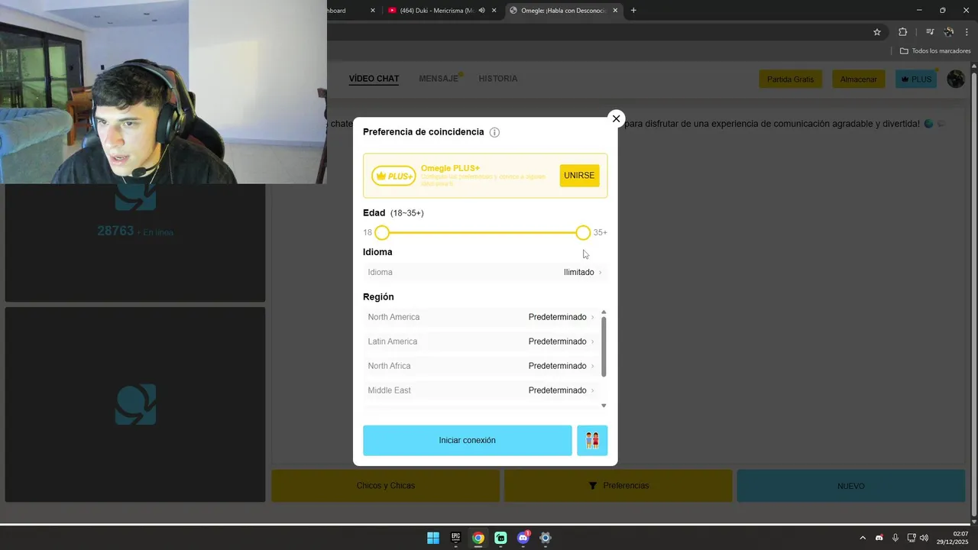The height and width of the screenshot is (550, 978).
Task: Grab the maximum age slider handle at 35+
Action: [x=583, y=232]
